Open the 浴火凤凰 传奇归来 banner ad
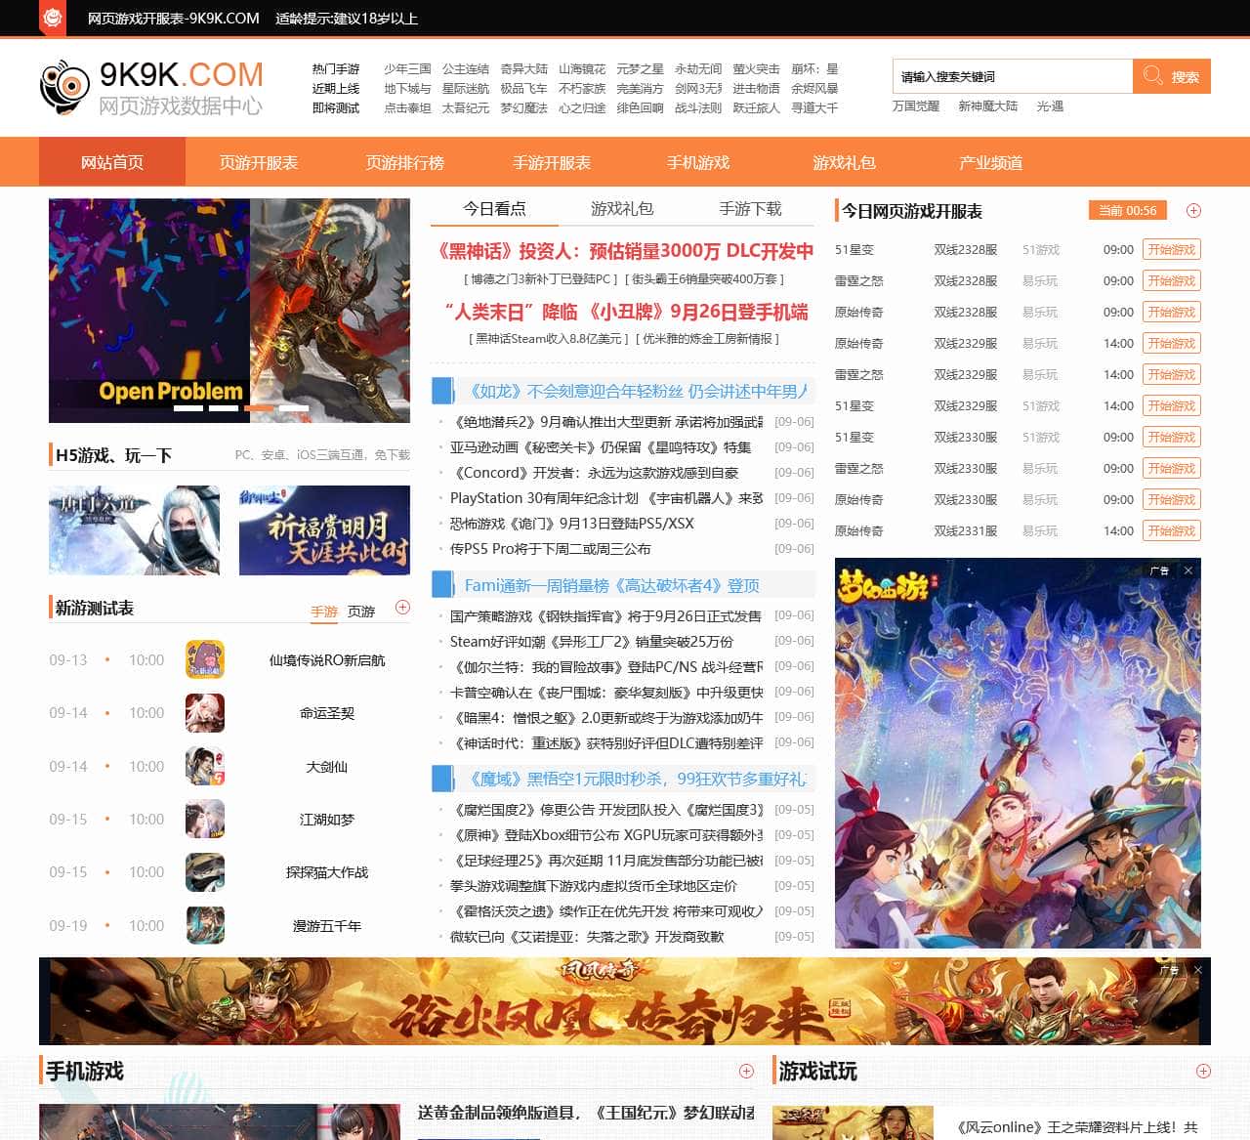This screenshot has height=1140, width=1250. 625,1001
